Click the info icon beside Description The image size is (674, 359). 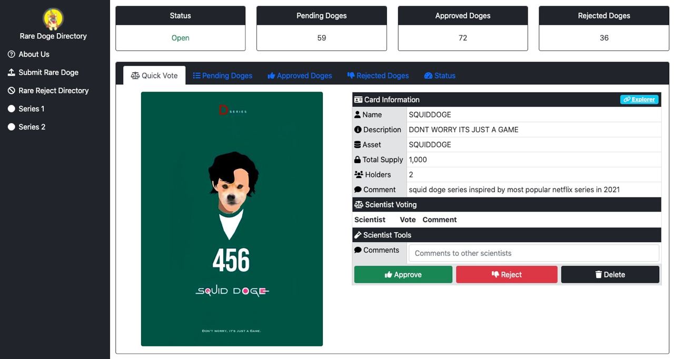coord(358,129)
